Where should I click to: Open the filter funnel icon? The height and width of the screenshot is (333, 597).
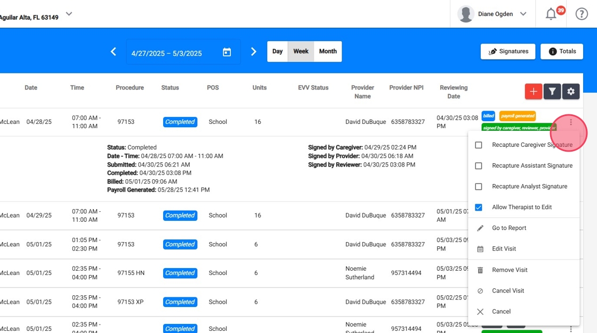[x=552, y=91]
